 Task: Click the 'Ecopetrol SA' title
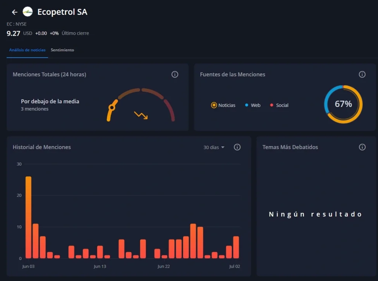pyautogui.click(x=62, y=12)
